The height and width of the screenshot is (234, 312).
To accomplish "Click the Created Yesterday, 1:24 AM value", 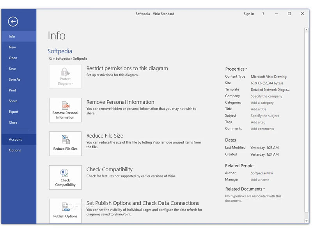I will pos(264,154).
